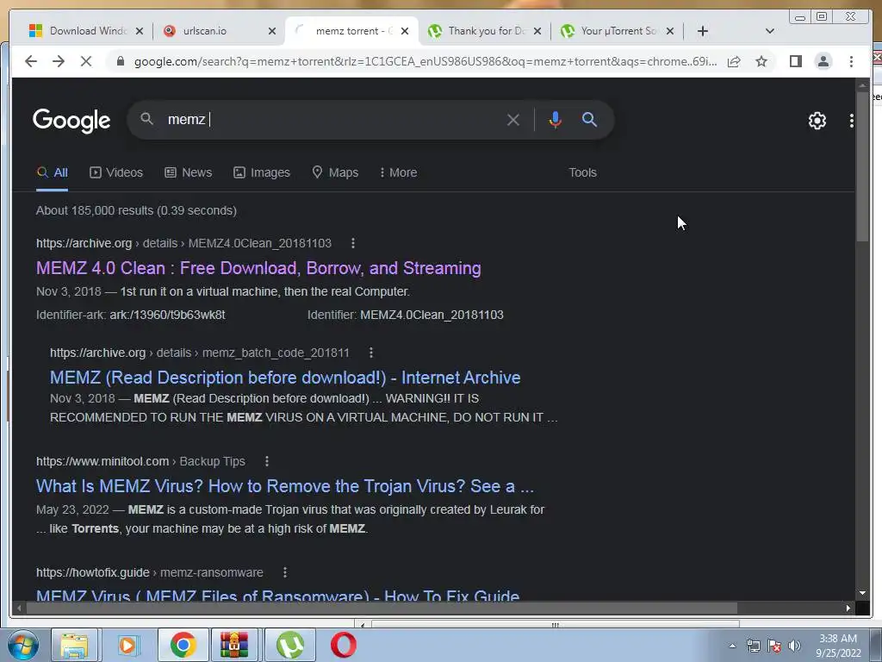882x662 pixels.
Task: Start voice search with the microphone icon
Action: (556, 119)
